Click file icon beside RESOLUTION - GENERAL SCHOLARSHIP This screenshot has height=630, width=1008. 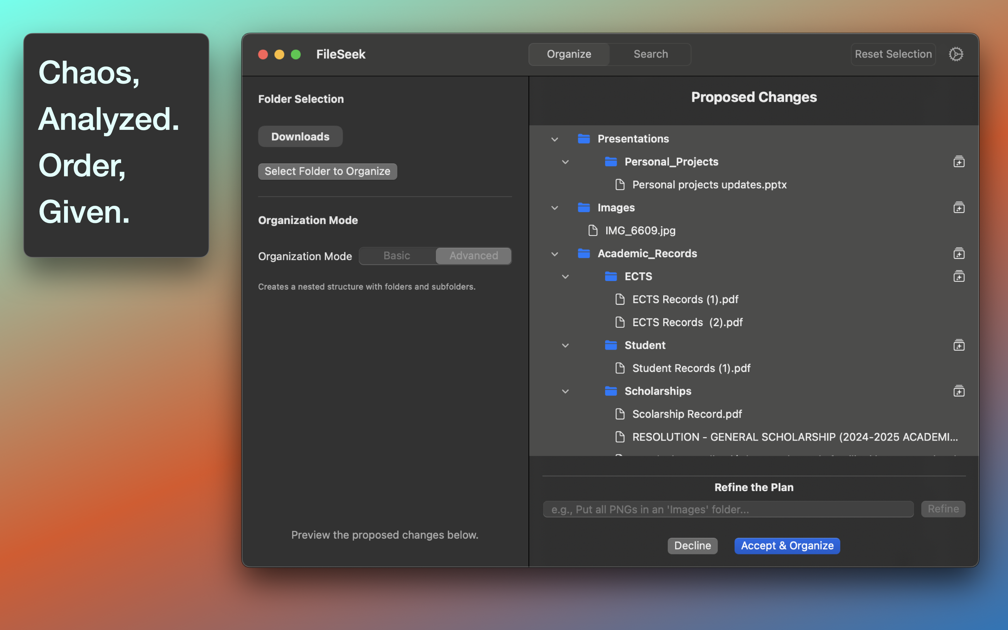(x=620, y=437)
